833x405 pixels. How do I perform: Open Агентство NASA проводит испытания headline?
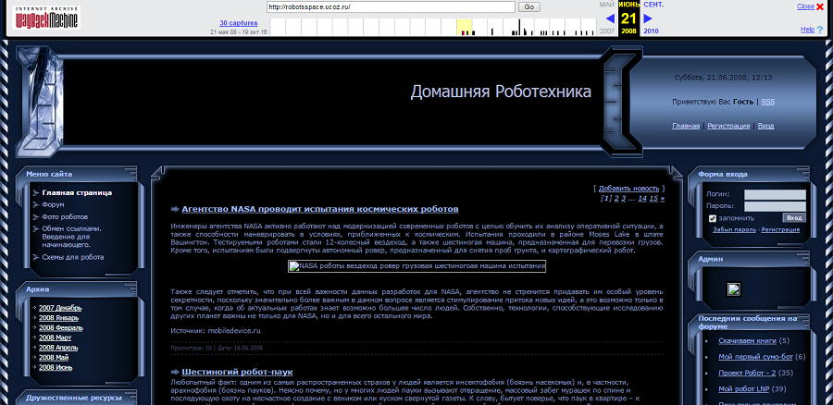pyautogui.click(x=320, y=209)
